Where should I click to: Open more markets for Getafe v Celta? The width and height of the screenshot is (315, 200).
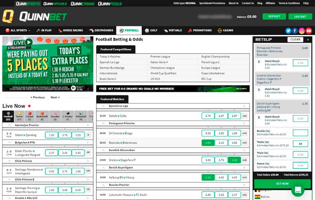tap(245, 116)
